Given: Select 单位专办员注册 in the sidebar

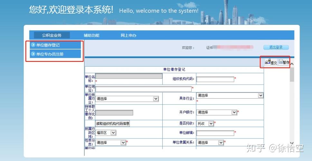Looking at the screenshot, I should [x=55, y=54].
